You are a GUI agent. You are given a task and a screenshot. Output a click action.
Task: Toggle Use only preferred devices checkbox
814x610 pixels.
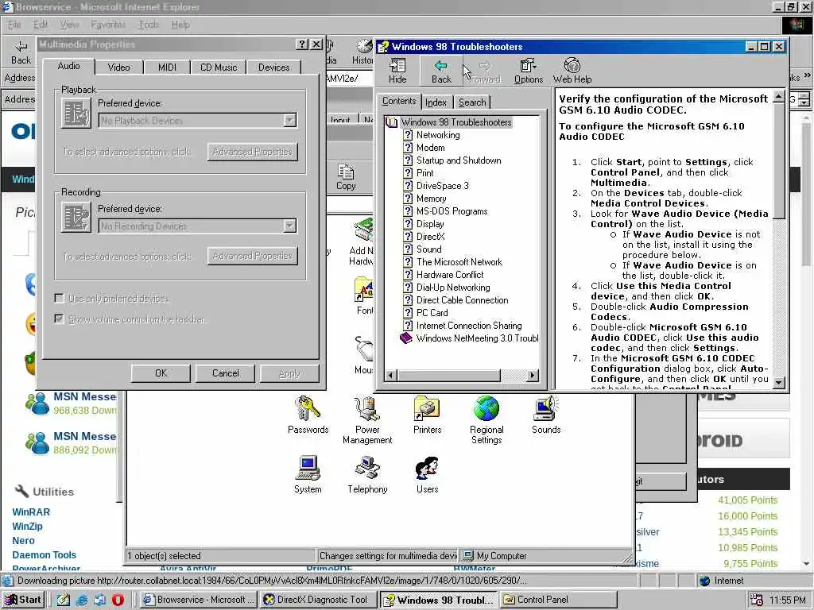click(59, 299)
